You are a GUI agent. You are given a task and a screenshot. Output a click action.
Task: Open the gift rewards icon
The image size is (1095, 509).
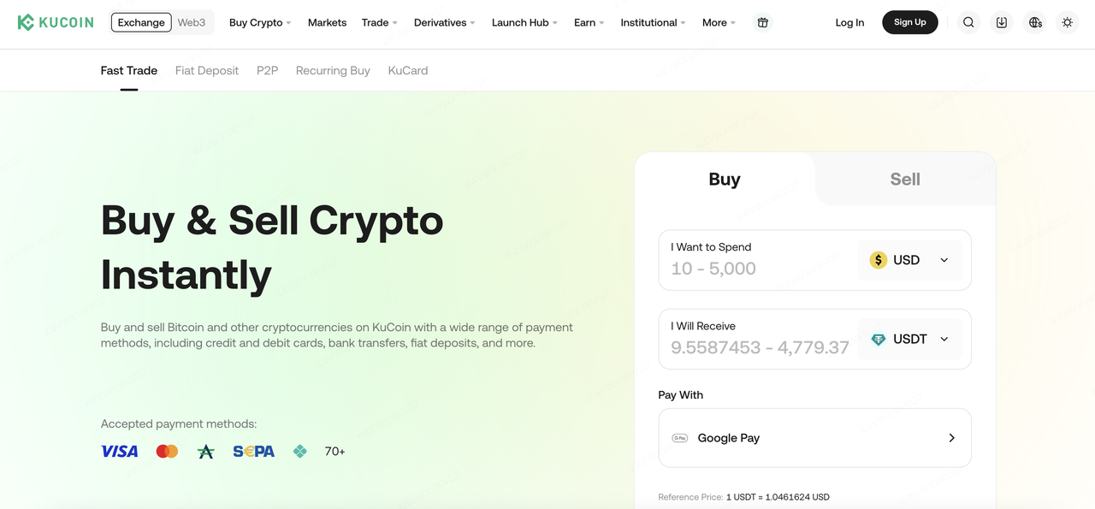tap(763, 22)
